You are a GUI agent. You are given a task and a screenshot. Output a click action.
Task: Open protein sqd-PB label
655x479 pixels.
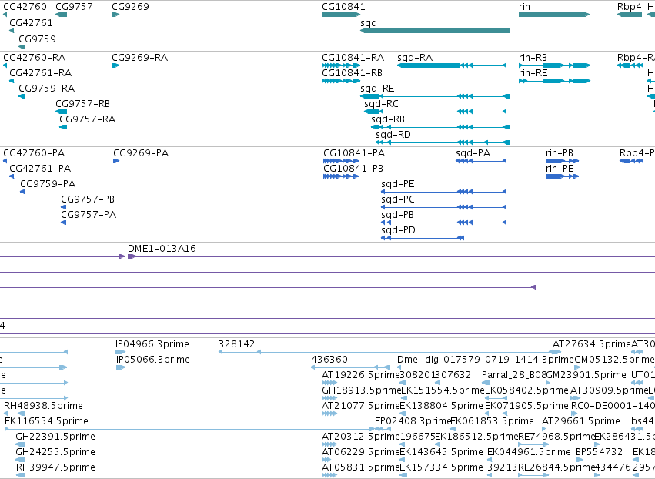pyautogui.click(x=397, y=214)
